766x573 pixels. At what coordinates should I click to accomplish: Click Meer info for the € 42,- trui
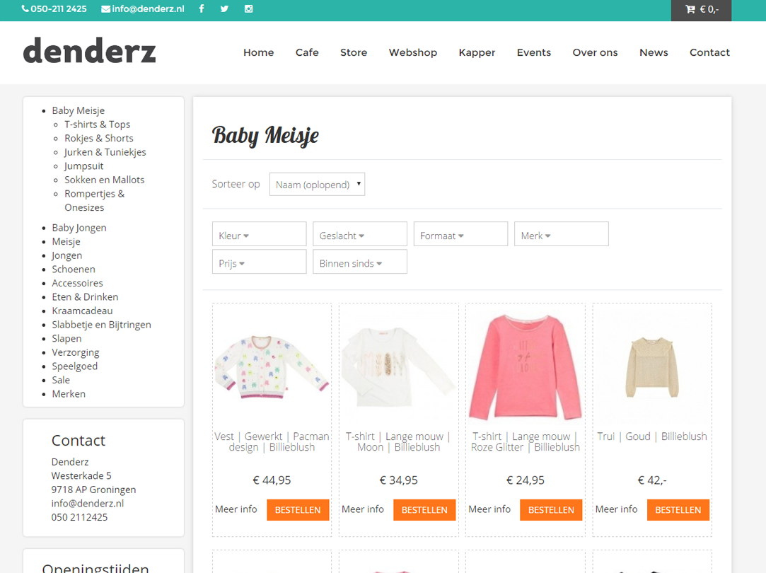[616, 509]
